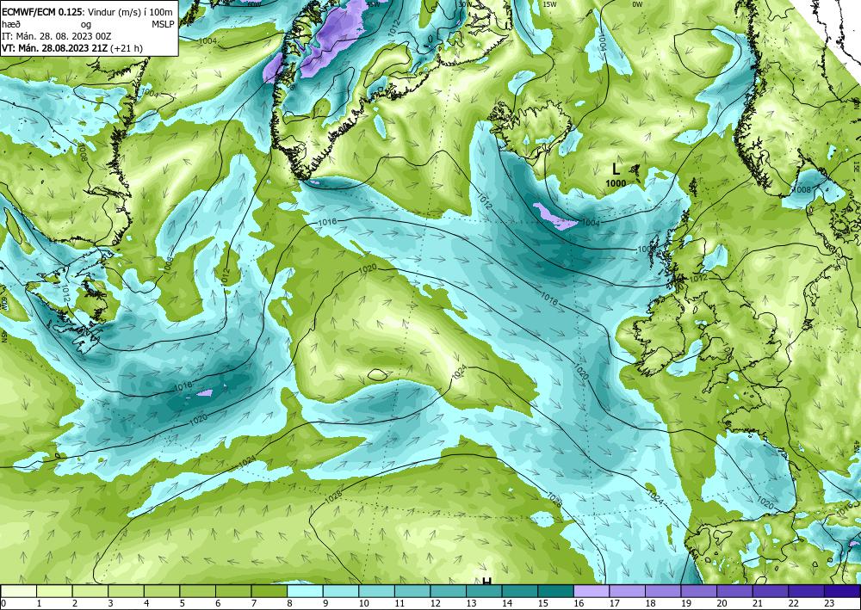Click the 22–23 m/s legend color swatch
This screenshot has width=861, height=610.
[x=807, y=591]
